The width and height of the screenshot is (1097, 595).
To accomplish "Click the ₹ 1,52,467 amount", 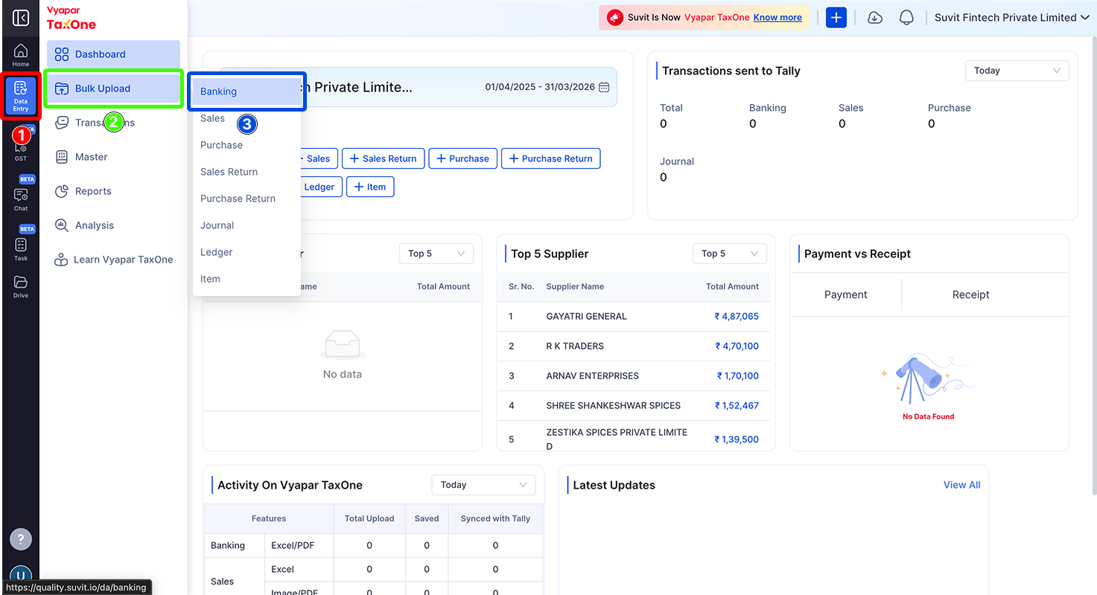I will coord(737,405).
